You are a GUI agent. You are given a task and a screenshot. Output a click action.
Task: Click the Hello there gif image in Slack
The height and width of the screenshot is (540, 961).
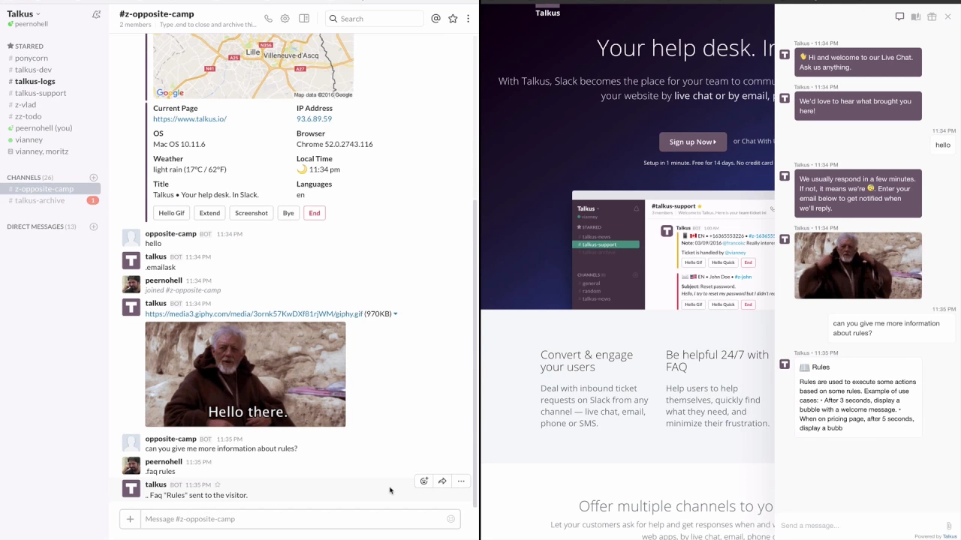coord(246,374)
